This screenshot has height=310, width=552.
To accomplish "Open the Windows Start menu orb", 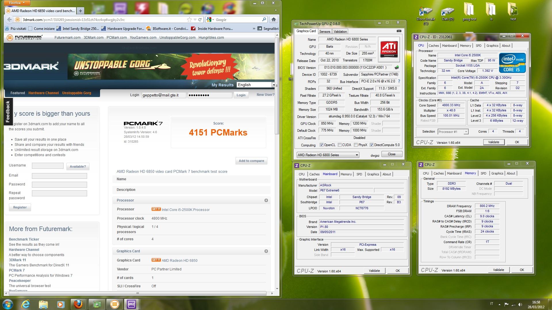I will [x=8, y=304].
